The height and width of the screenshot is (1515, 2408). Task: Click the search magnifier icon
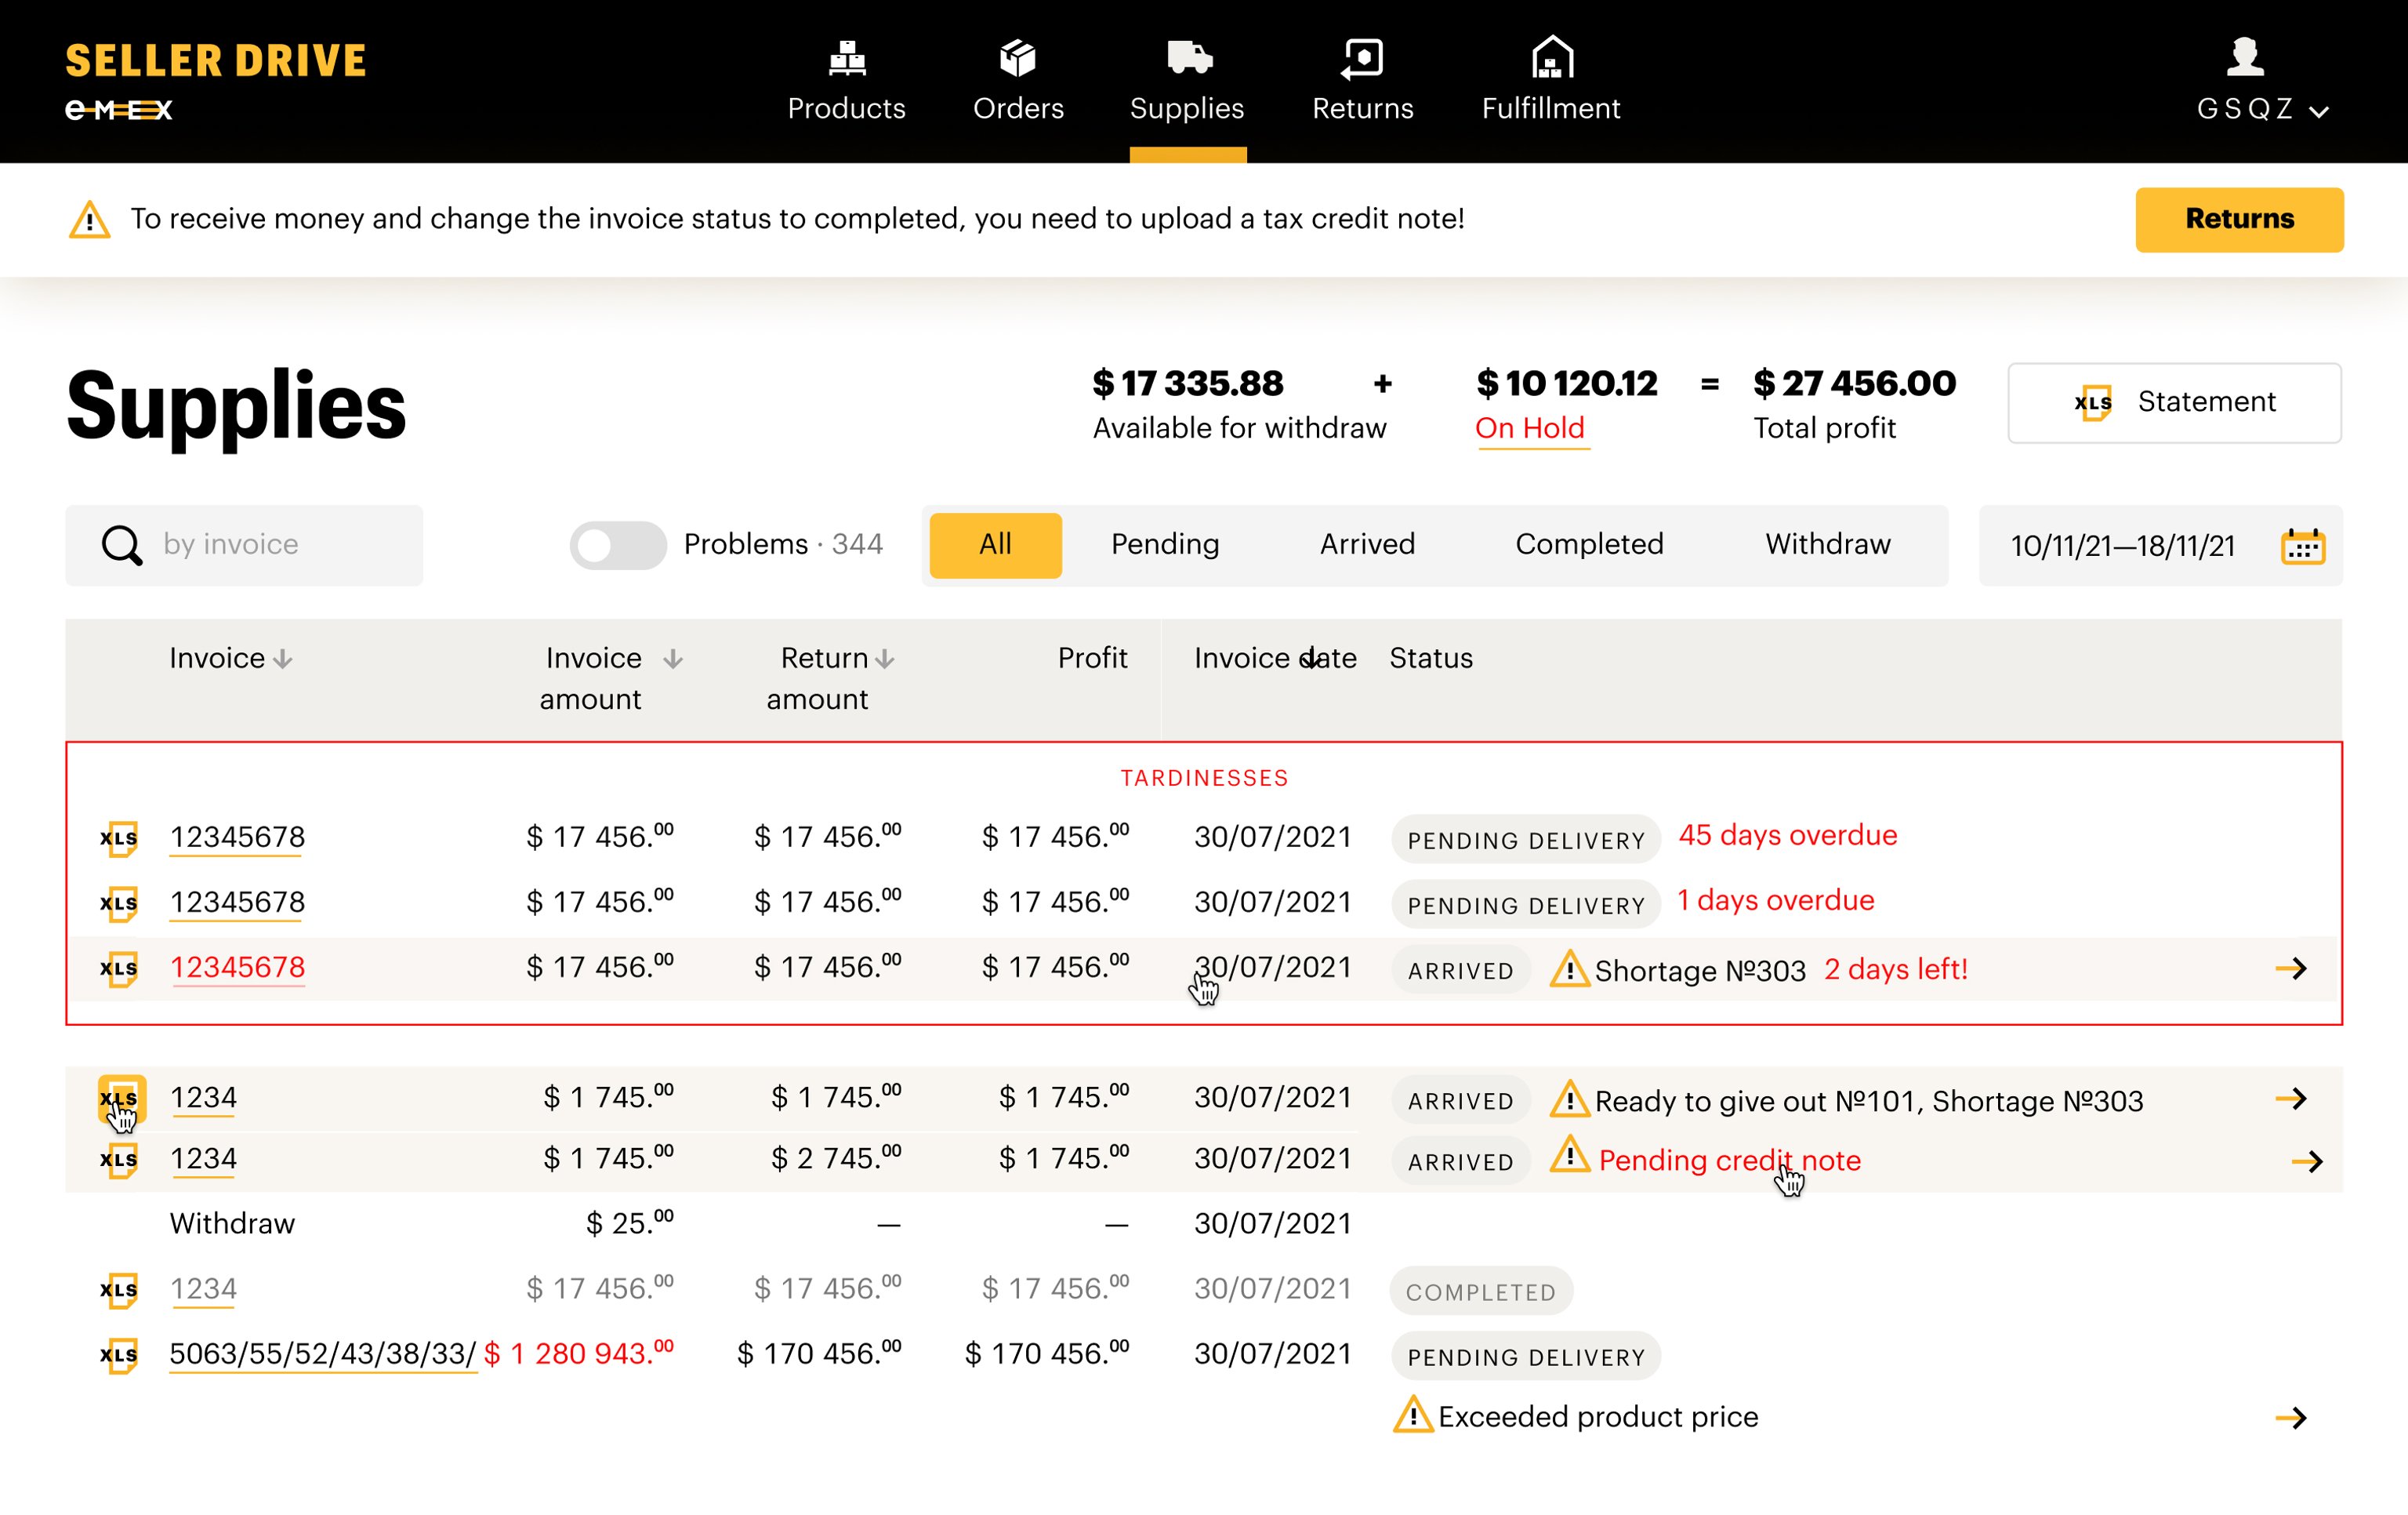(122, 545)
